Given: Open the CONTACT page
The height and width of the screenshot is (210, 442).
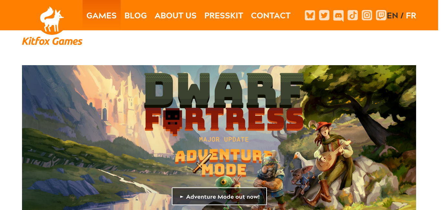Looking at the screenshot, I should 271,15.
